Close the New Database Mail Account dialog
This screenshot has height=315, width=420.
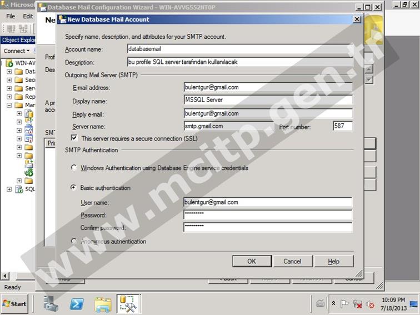pos(357,19)
